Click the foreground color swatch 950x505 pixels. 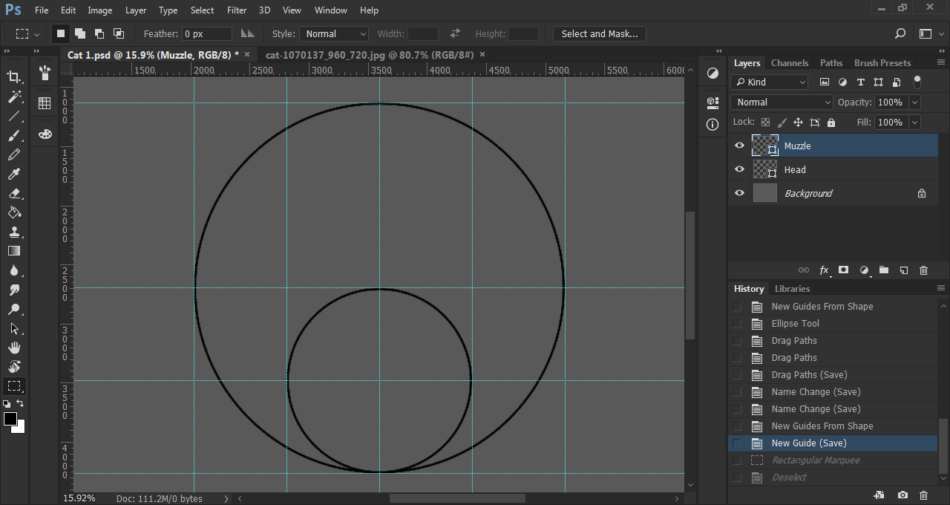click(10, 420)
